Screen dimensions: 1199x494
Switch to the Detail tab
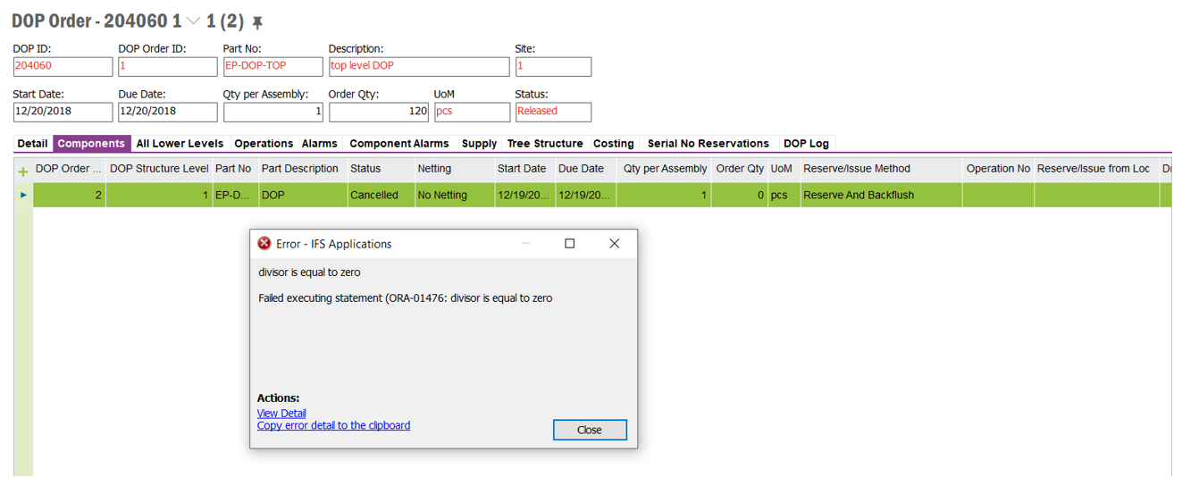coord(32,143)
